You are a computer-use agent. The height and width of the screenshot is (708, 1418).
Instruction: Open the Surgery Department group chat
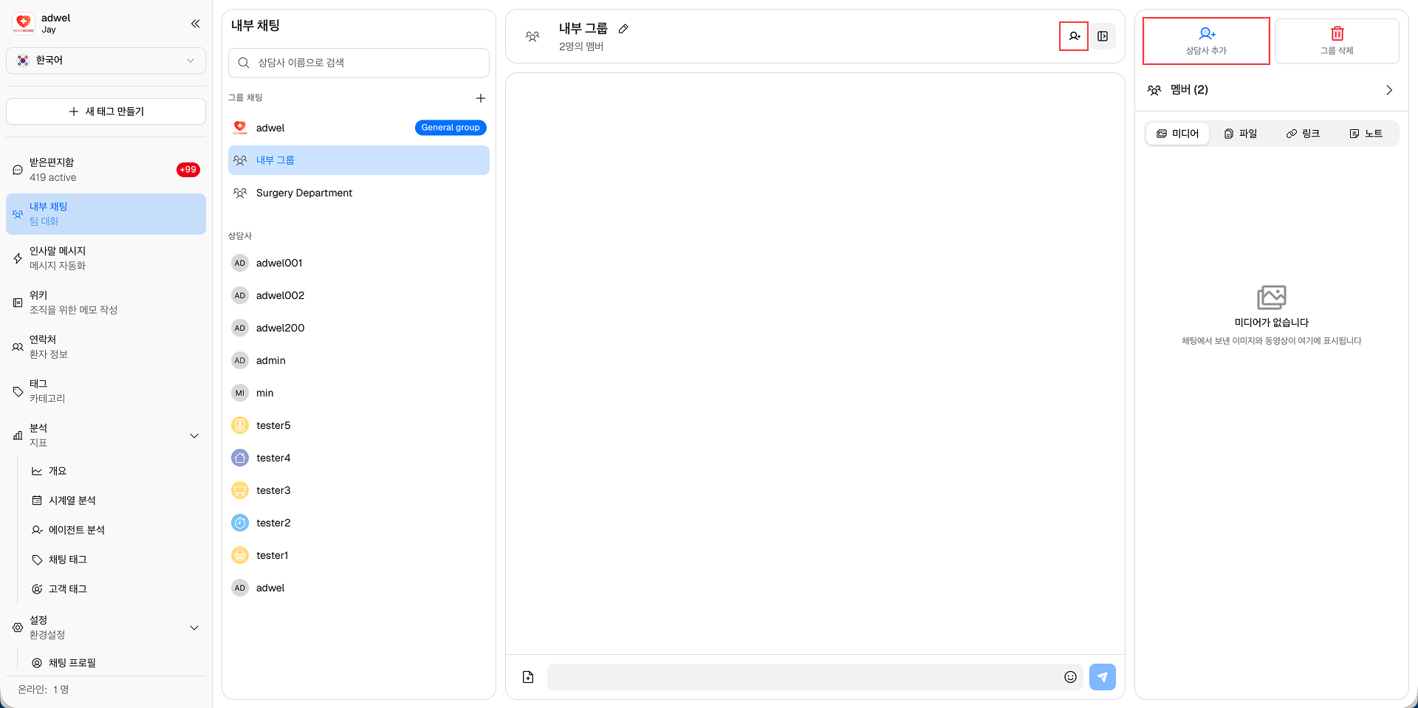tap(304, 193)
